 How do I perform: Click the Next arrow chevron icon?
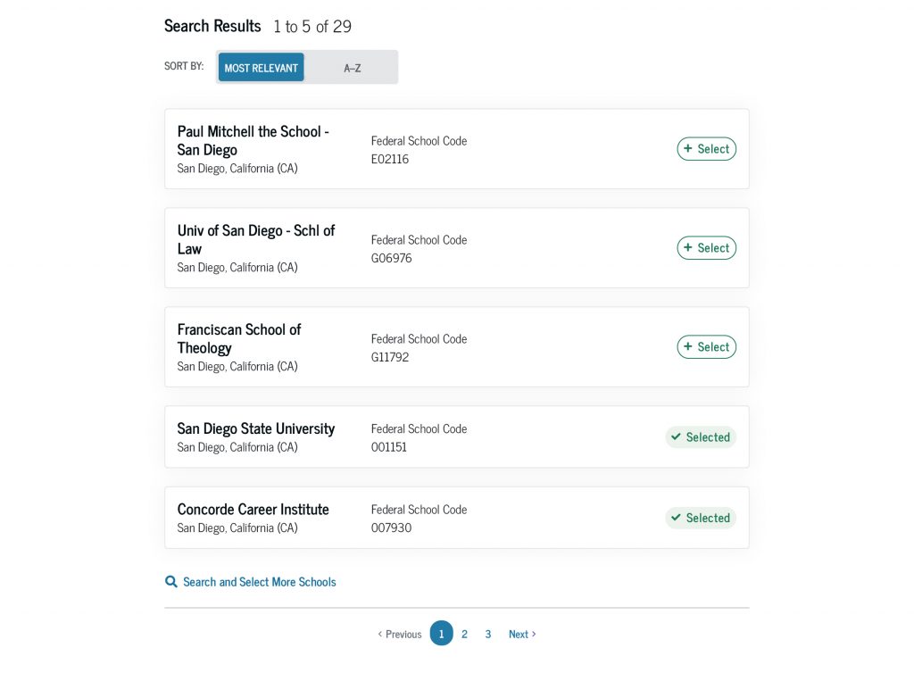click(x=533, y=634)
